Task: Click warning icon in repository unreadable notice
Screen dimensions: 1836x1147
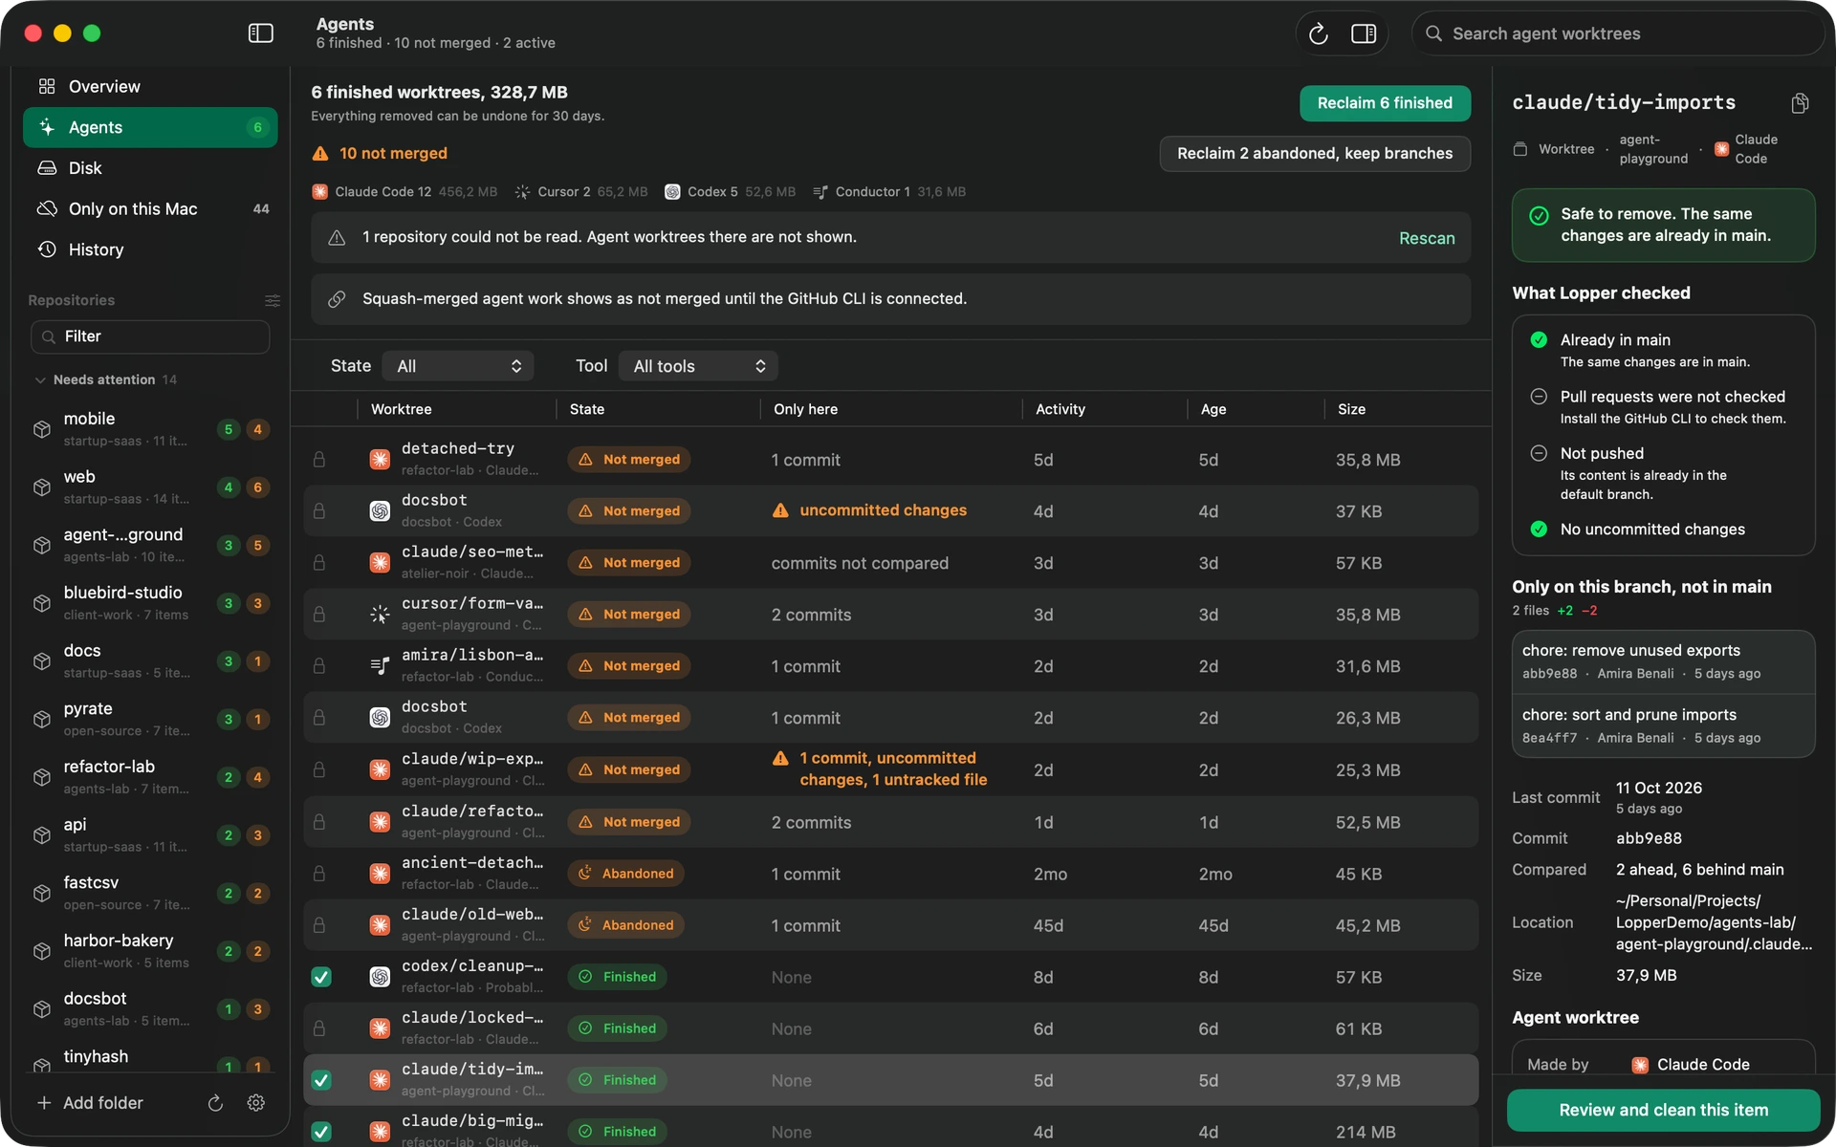Action: (x=337, y=237)
